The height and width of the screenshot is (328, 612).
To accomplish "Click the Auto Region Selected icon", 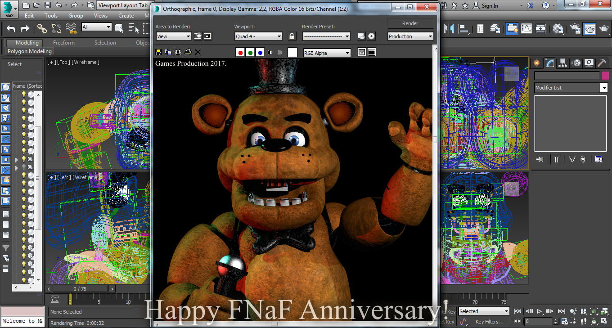I will pyautogui.click(x=208, y=36).
